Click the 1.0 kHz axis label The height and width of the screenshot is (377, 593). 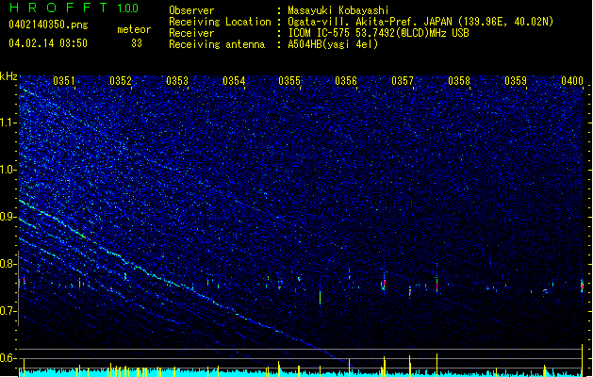pyautogui.click(x=8, y=170)
